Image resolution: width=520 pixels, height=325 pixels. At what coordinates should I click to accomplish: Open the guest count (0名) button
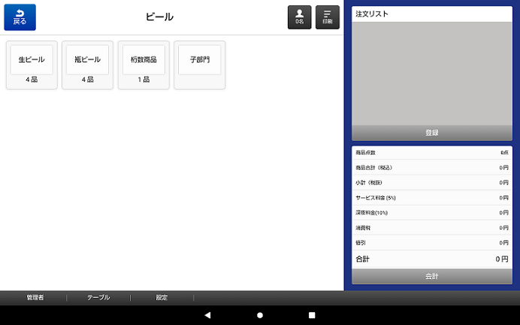pos(299,17)
